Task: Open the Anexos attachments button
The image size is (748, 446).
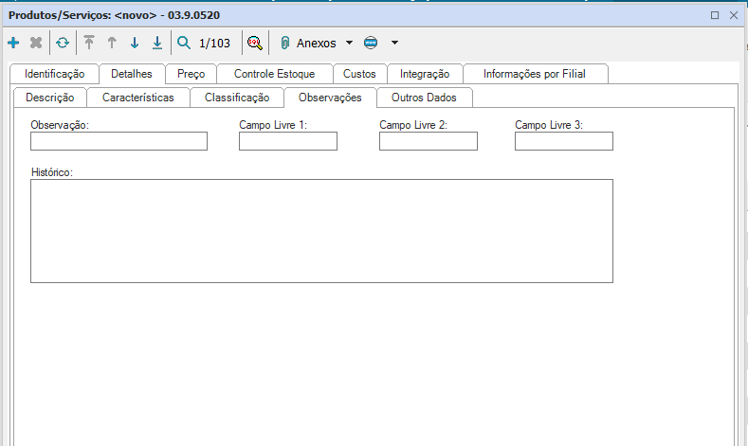Action: (309, 43)
